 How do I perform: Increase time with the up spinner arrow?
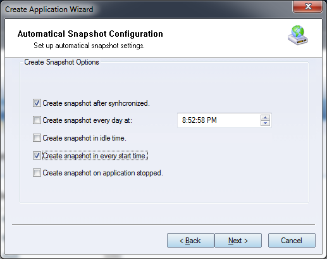coord(265,118)
